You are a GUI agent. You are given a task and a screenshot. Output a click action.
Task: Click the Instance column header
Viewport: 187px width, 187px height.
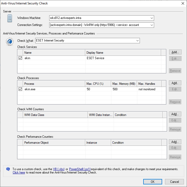[98, 142]
